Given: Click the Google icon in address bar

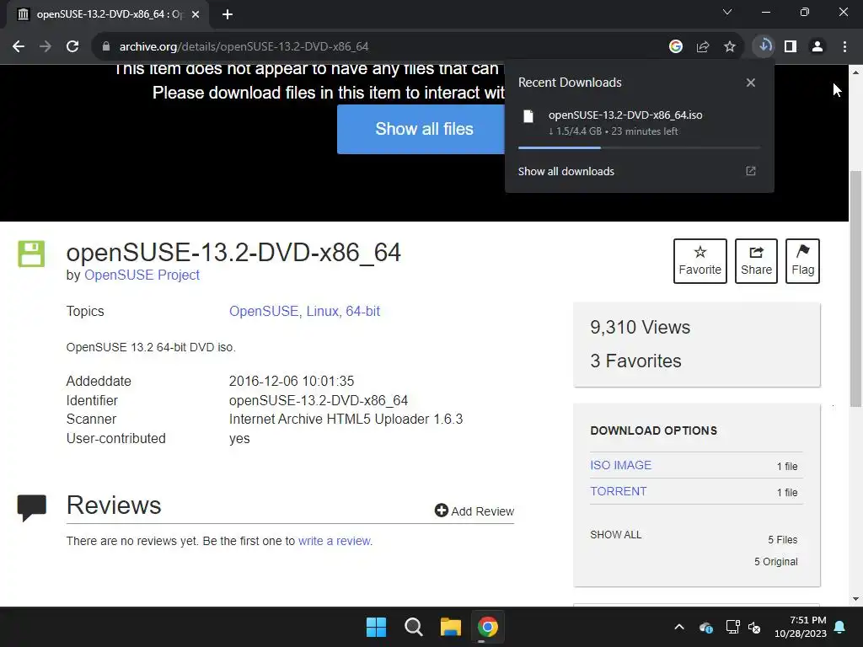Looking at the screenshot, I should 676,47.
